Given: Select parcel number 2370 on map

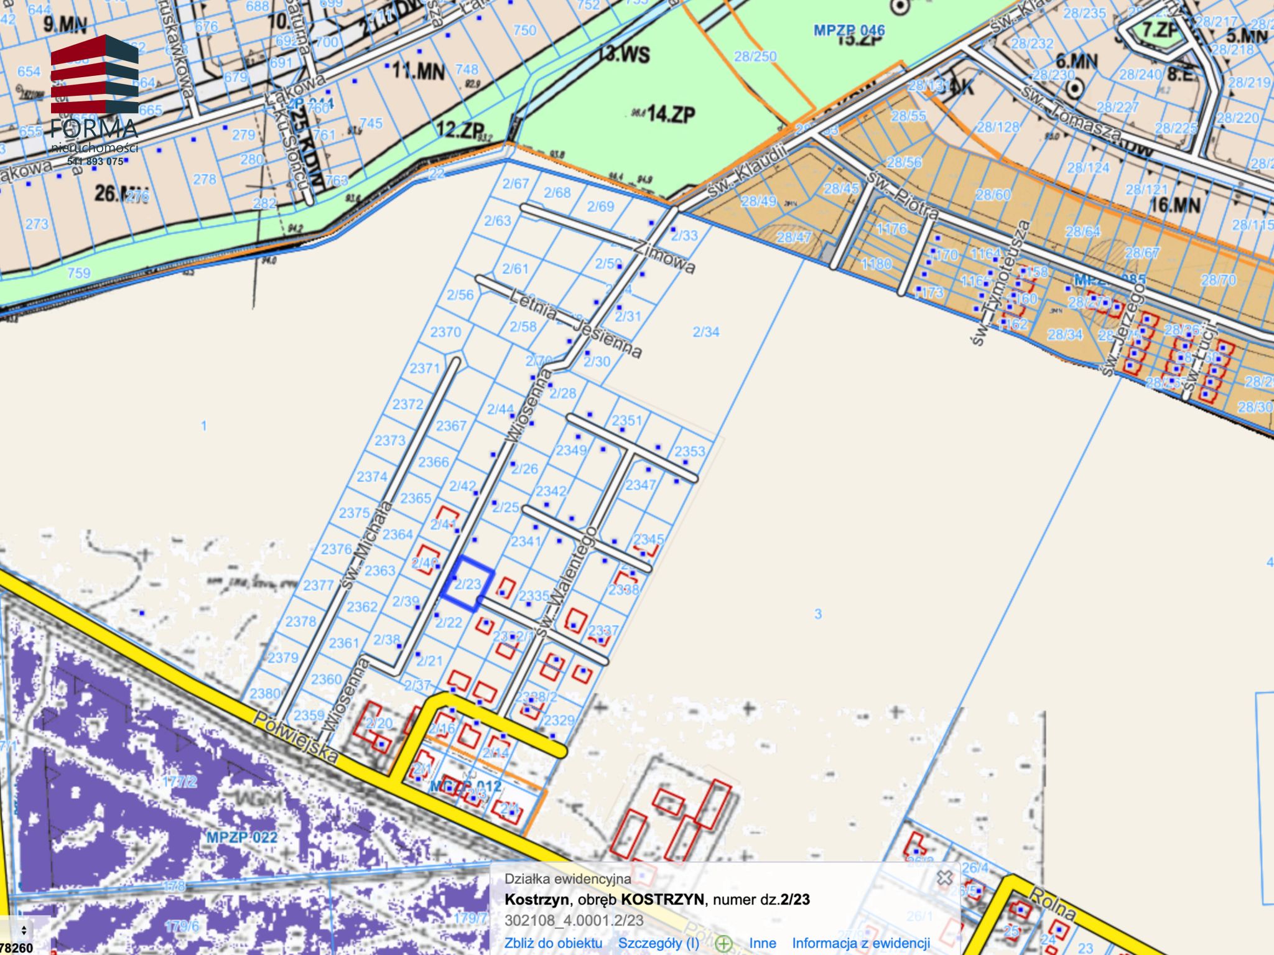Looking at the screenshot, I should 445,332.
